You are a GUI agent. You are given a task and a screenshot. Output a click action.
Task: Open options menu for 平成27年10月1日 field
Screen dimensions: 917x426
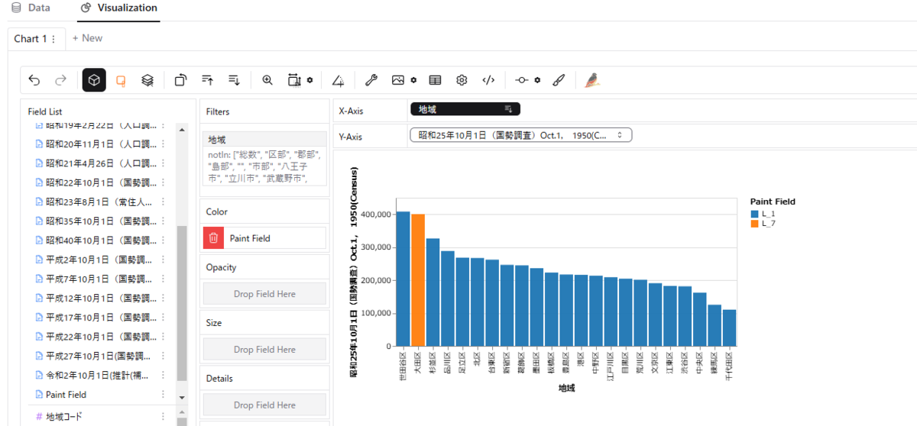click(x=163, y=356)
